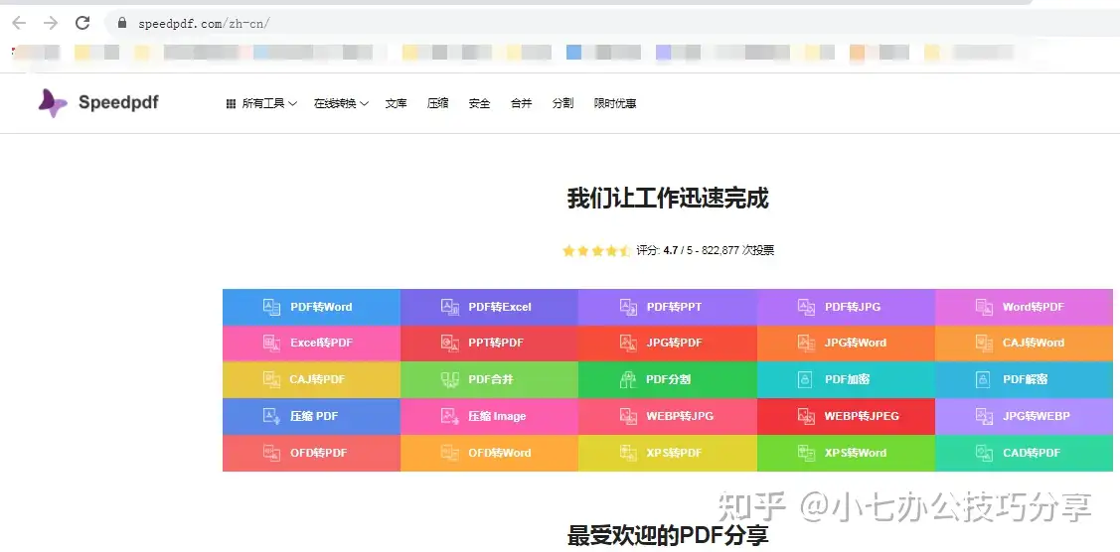The width and height of the screenshot is (1120, 552).
Task: Open the OFD转Word tool label
Action: [x=500, y=453]
